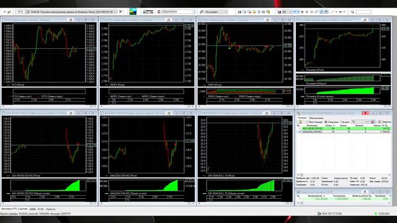
Task: Click the pin icon in the ADV MICRO DEVICE chart title
Action: (71, 113)
